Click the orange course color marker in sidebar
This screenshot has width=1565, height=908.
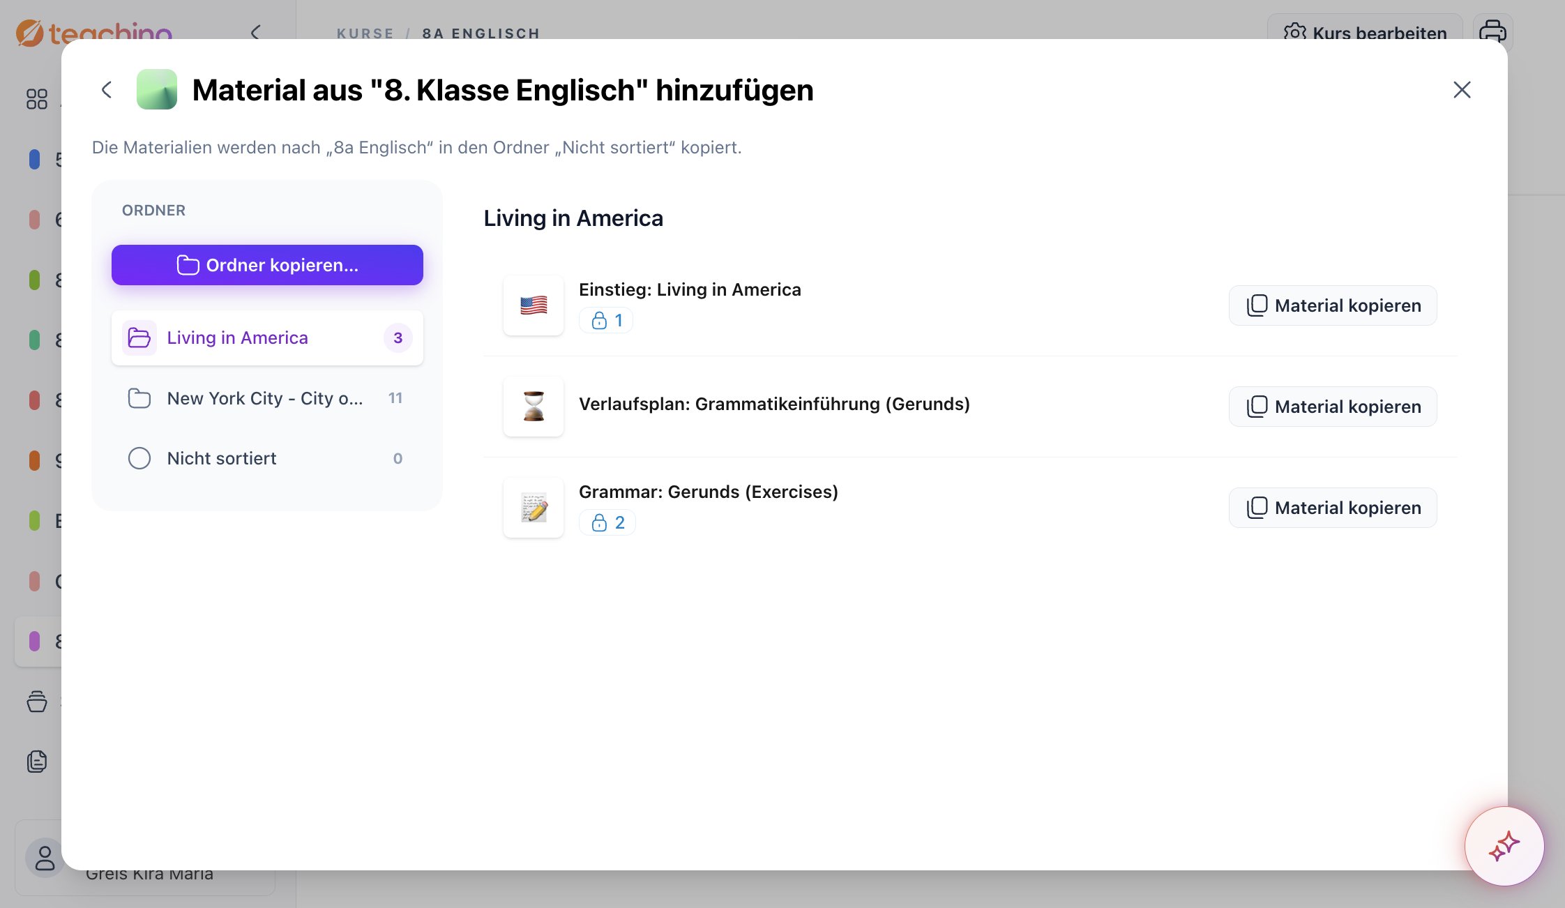pyautogui.click(x=34, y=460)
